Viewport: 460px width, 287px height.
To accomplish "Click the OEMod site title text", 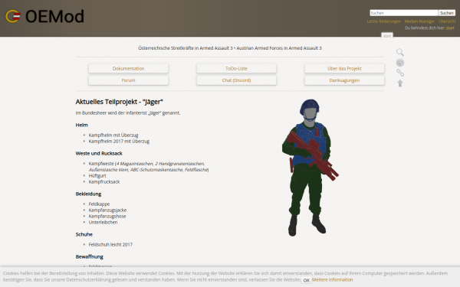I will pyautogui.click(x=54, y=16).
